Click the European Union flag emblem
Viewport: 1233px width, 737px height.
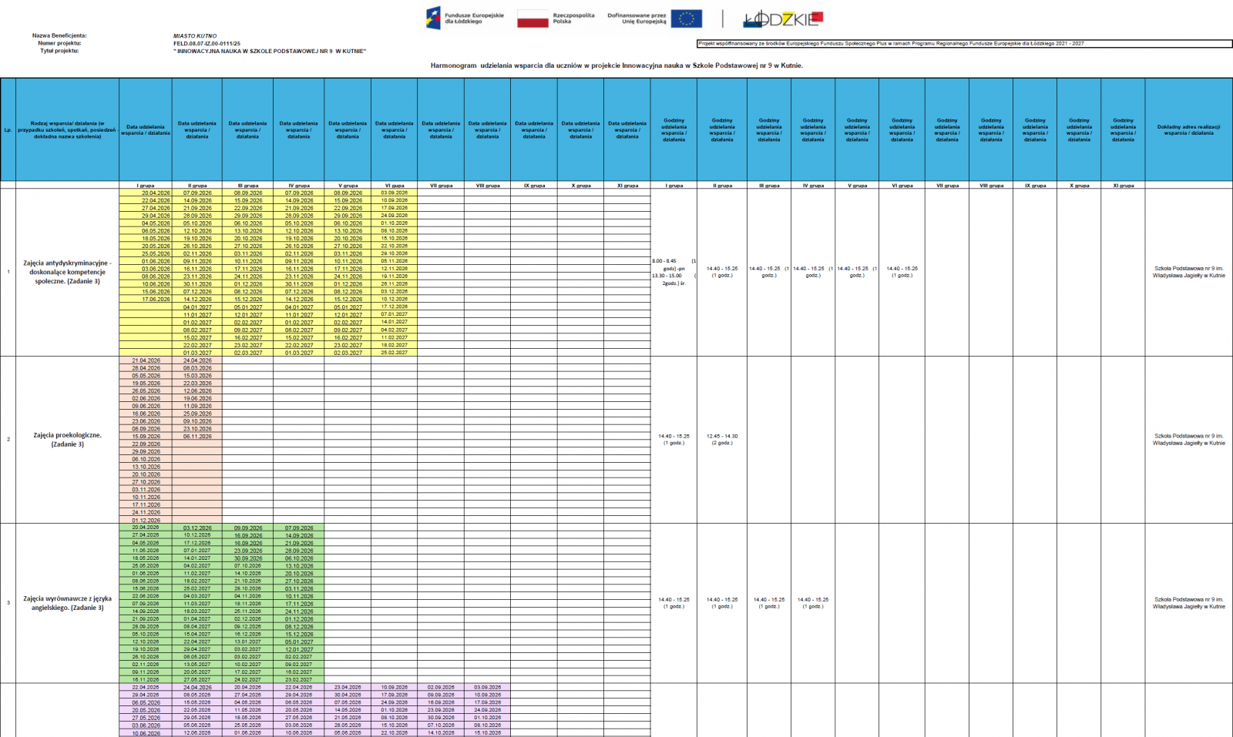click(686, 19)
